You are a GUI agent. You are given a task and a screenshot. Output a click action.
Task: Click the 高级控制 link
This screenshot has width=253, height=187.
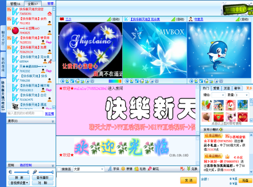point(26,165)
